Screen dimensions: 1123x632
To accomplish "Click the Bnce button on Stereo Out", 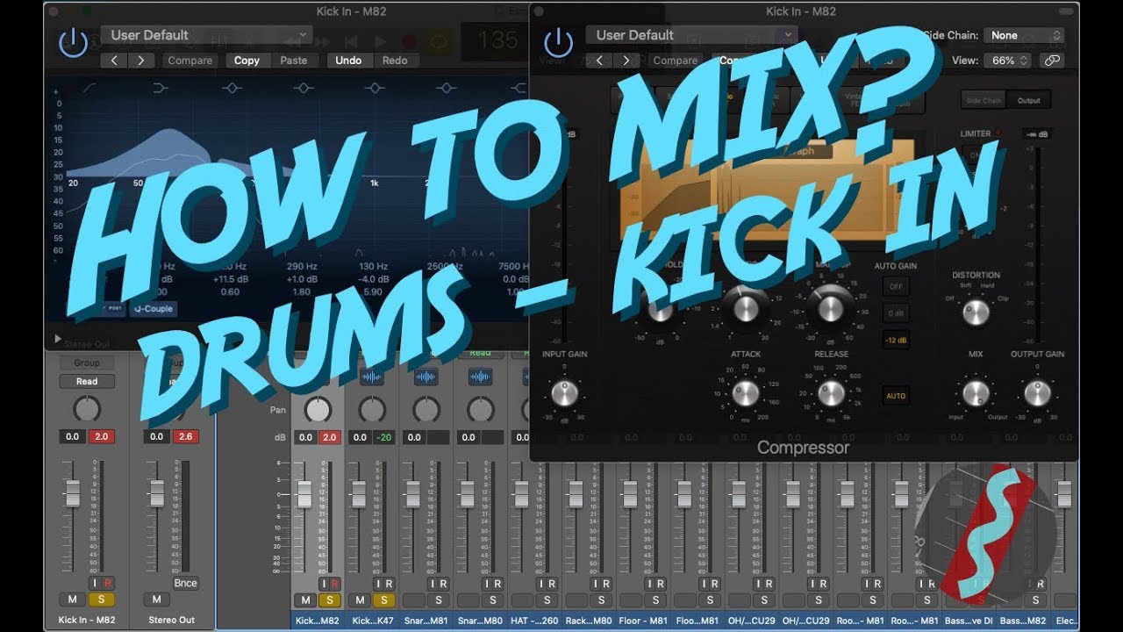I will tap(185, 583).
